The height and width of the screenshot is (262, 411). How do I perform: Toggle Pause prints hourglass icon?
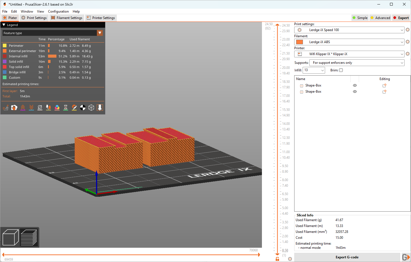tap(66, 107)
